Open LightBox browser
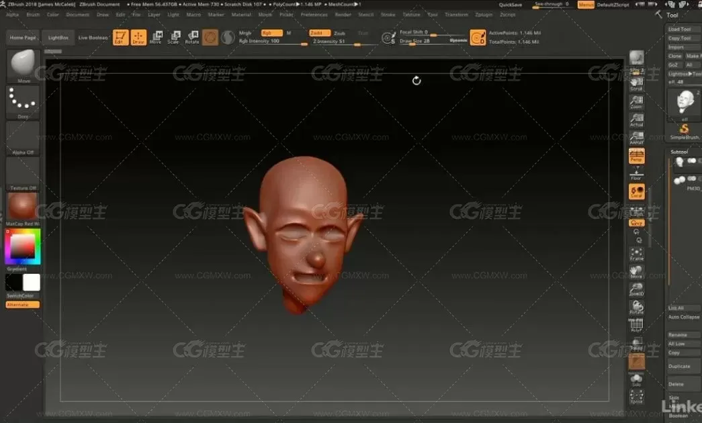The image size is (702, 423). 58,38
